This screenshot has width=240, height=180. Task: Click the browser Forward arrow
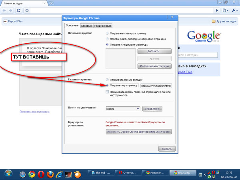click(10, 10)
